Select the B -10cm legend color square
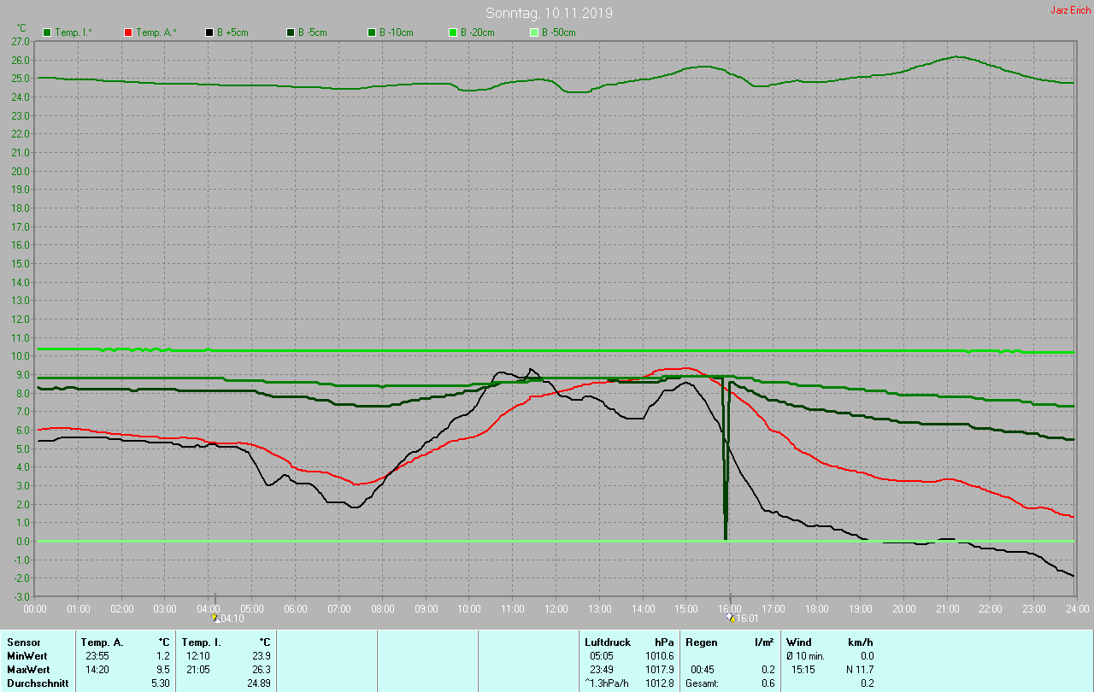 point(372,32)
